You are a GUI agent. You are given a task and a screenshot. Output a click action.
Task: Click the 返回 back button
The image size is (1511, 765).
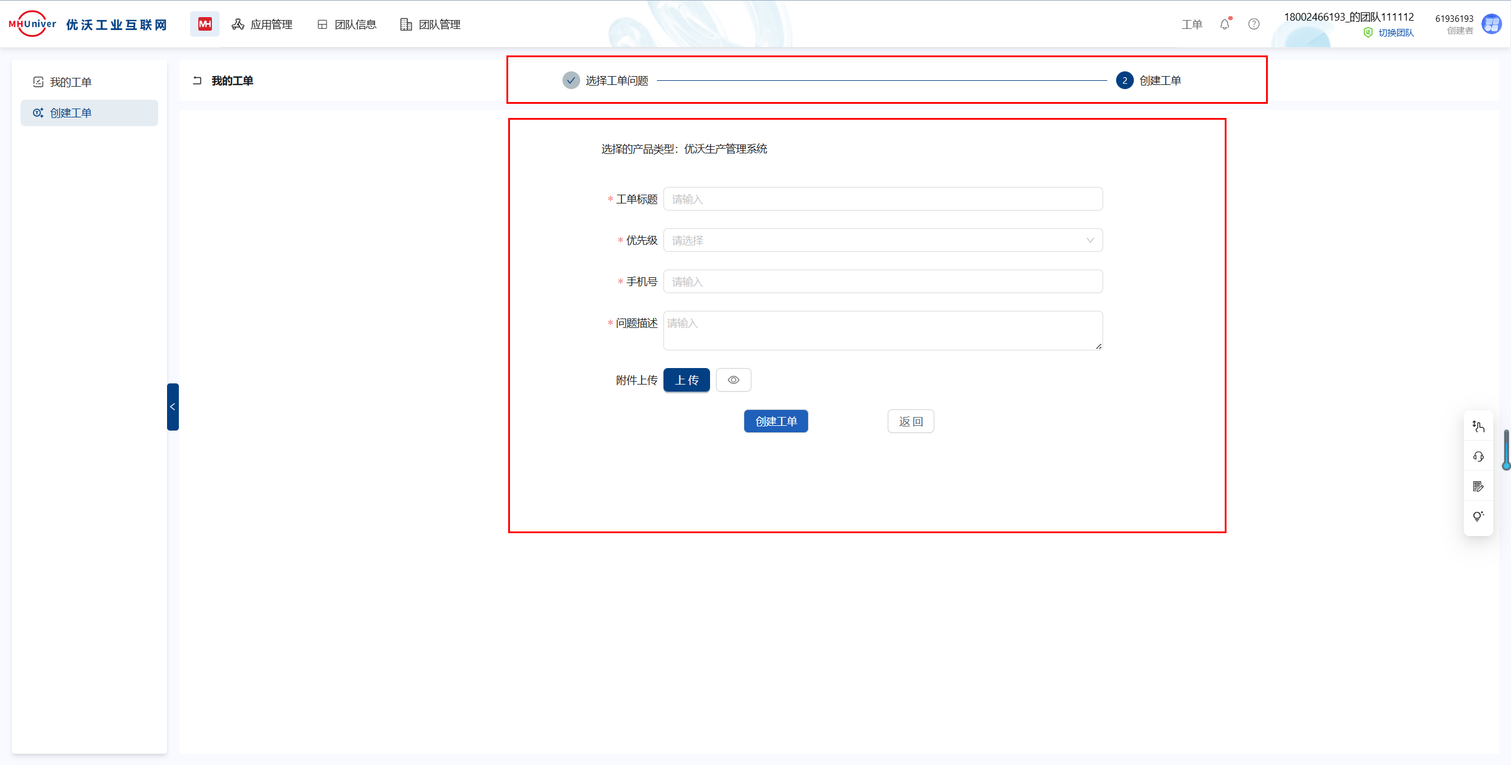click(x=910, y=422)
